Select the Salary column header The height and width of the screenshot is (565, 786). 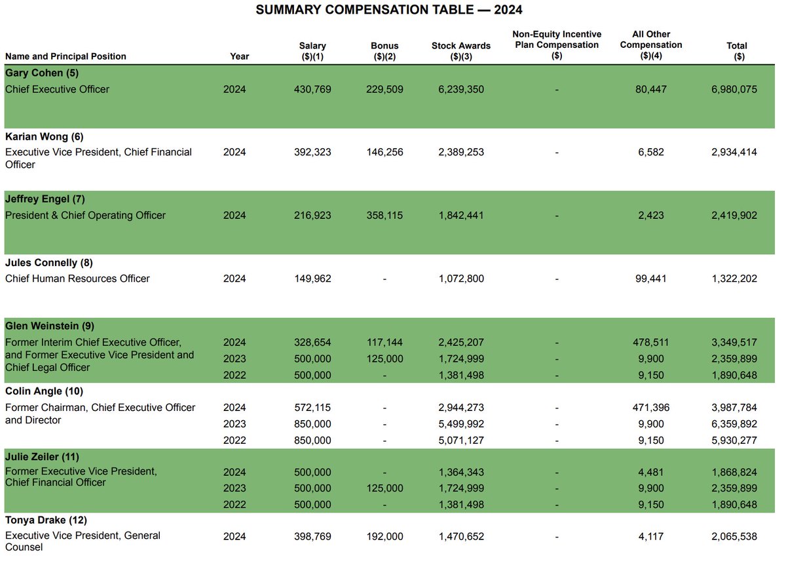pos(312,50)
